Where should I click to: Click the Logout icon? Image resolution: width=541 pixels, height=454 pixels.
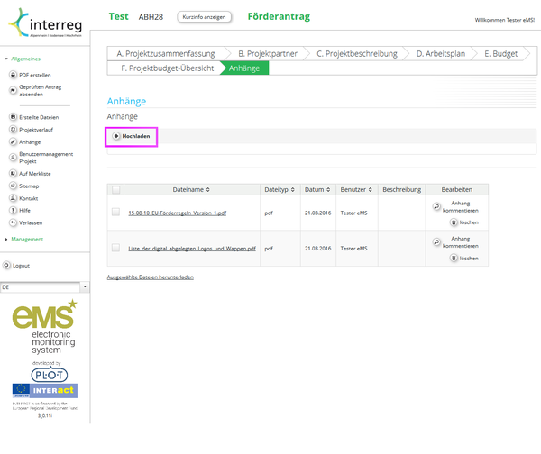(x=7, y=266)
